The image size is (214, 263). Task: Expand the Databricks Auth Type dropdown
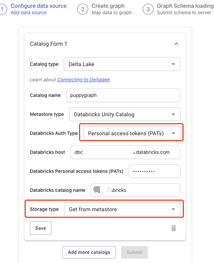pyautogui.click(x=132, y=133)
